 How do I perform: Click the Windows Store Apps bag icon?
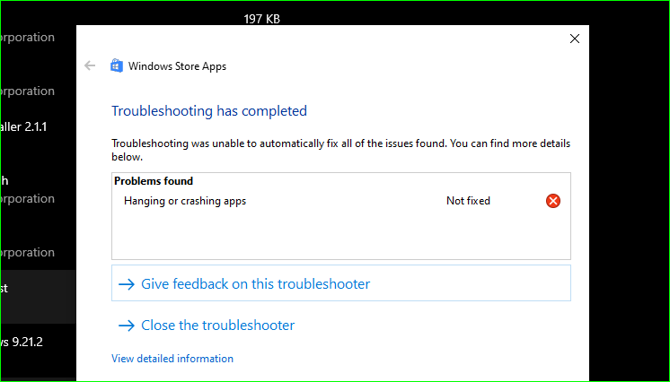click(117, 65)
